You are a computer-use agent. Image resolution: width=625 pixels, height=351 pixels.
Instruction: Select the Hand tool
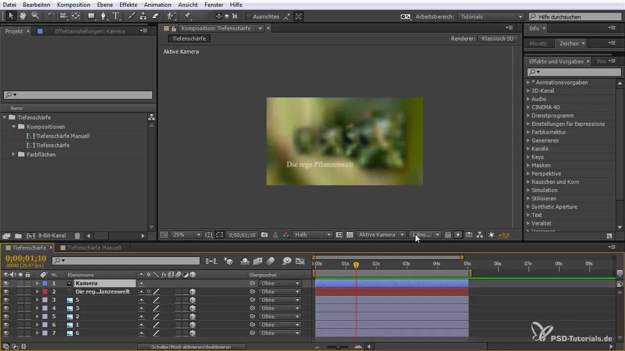click(23, 16)
